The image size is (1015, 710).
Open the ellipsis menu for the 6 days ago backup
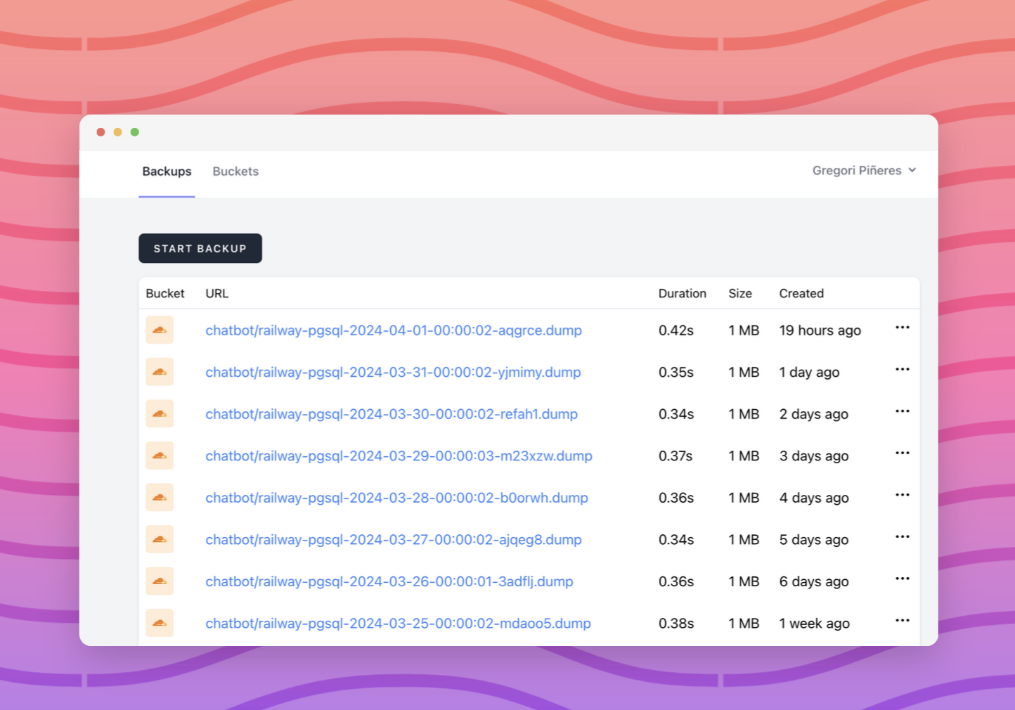[903, 579]
